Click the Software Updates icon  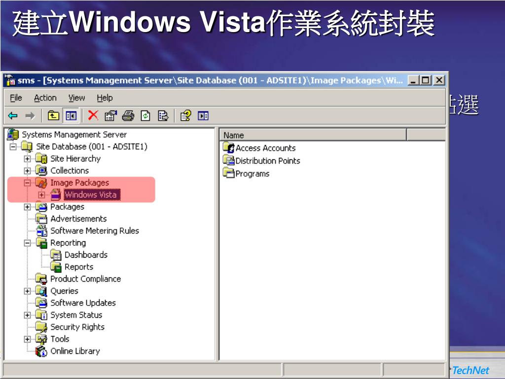pos(41,303)
